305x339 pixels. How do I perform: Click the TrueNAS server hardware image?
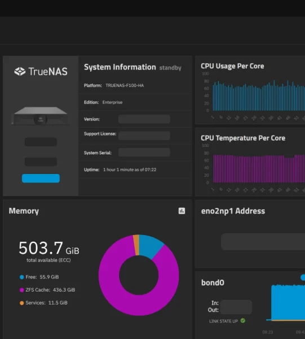pos(41,116)
